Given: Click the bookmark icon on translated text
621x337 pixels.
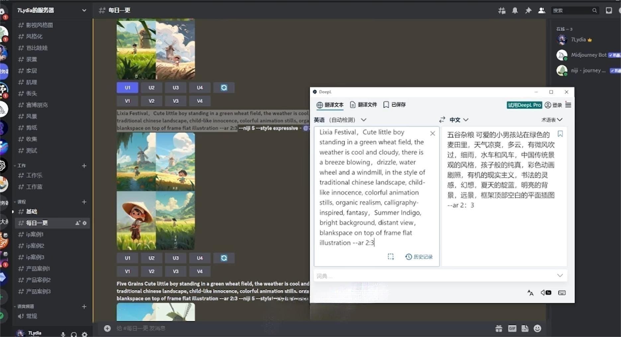Looking at the screenshot, I should coord(560,134).
